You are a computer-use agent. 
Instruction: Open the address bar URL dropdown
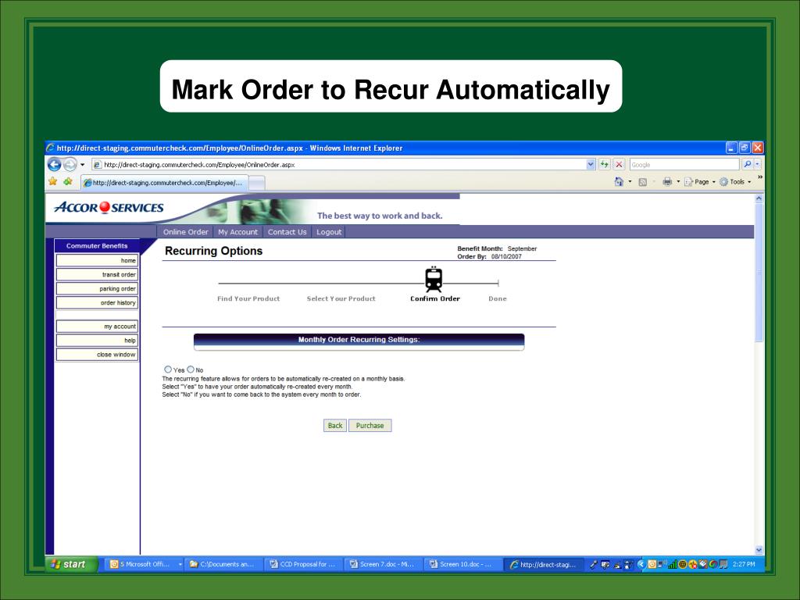point(591,165)
